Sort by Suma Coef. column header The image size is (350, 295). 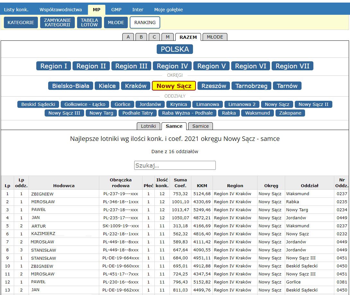tap(180, 183)
